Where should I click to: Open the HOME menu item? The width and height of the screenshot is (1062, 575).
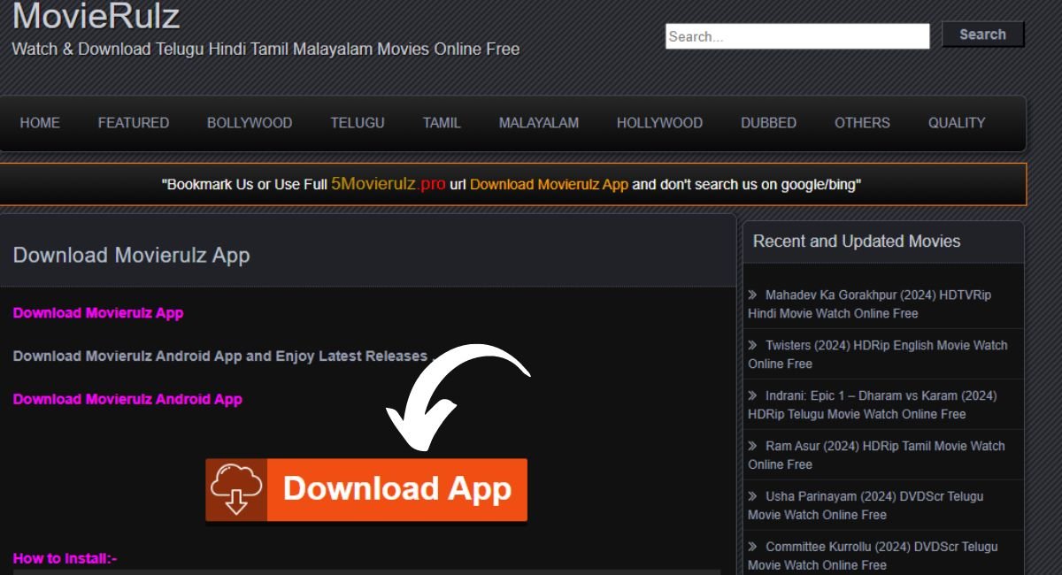(40, 123)
